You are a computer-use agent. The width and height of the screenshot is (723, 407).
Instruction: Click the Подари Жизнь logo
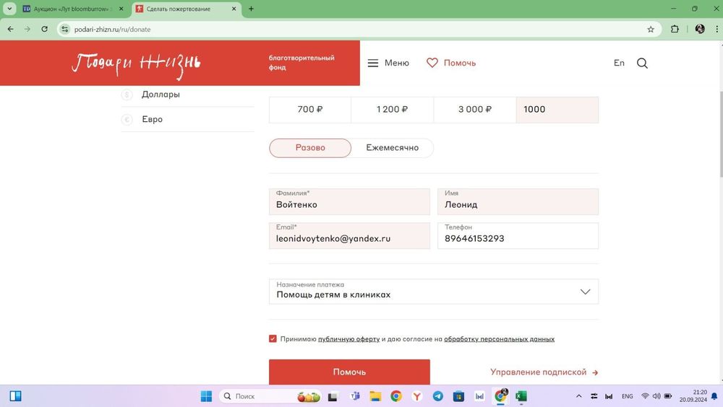[136, 64]
